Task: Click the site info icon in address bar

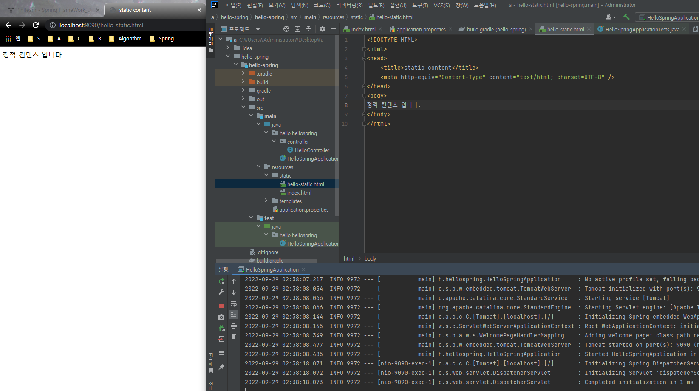Action: [x=53, y=25]
